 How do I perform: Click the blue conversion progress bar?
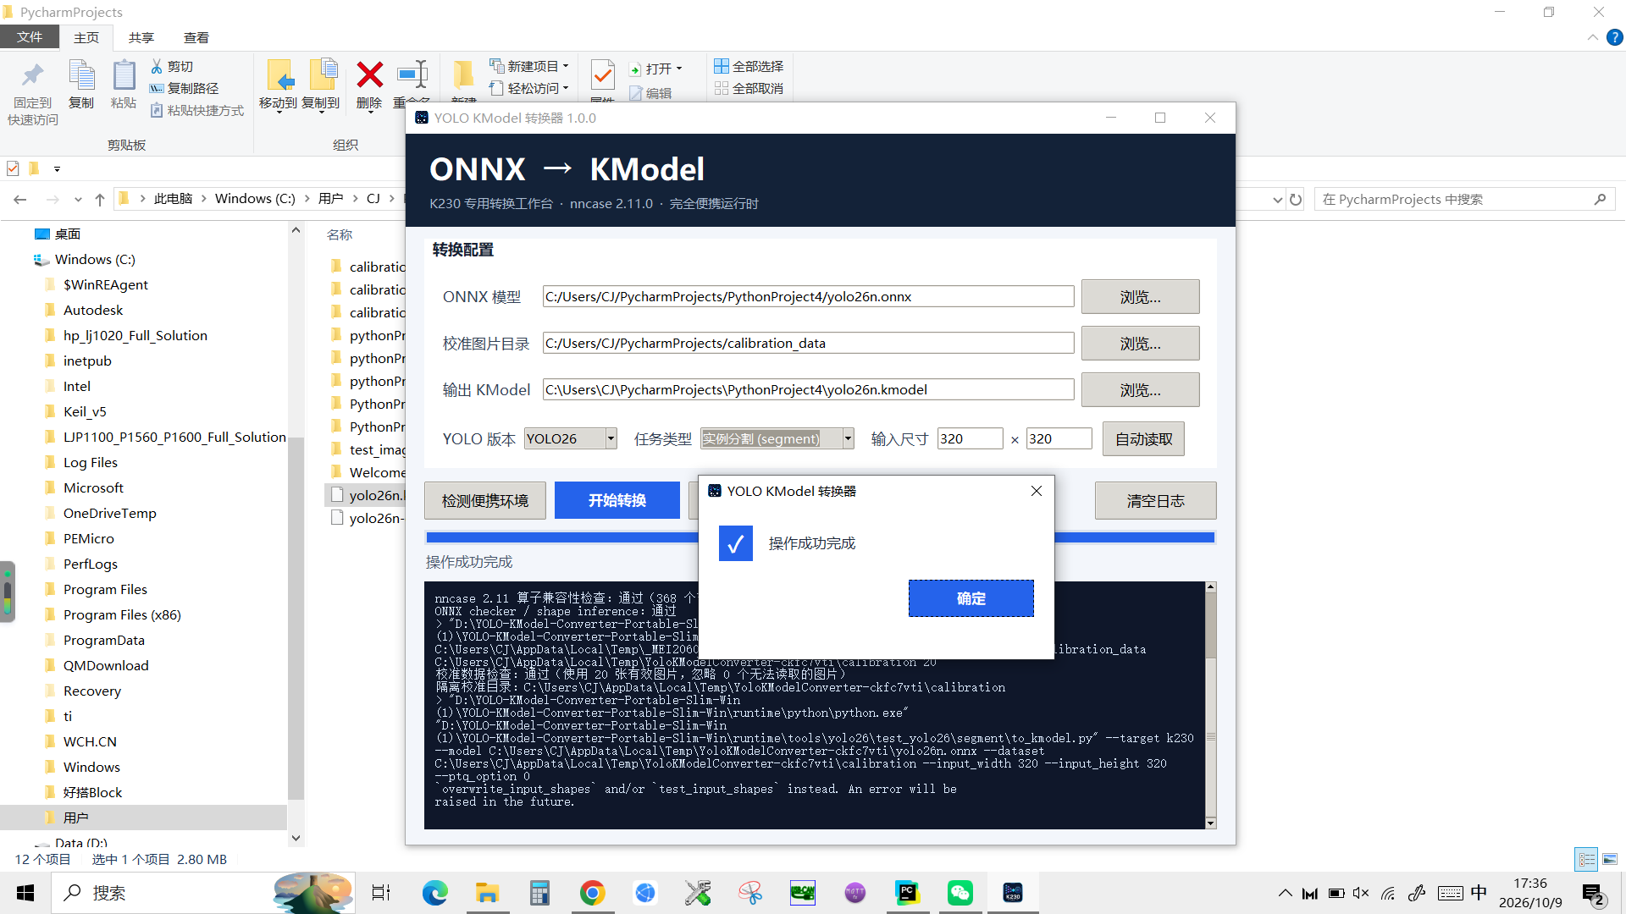point(560,537)
